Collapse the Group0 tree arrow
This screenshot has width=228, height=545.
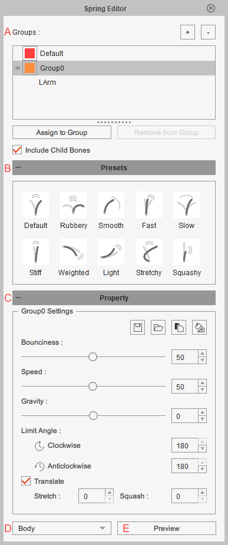(18, 68)
